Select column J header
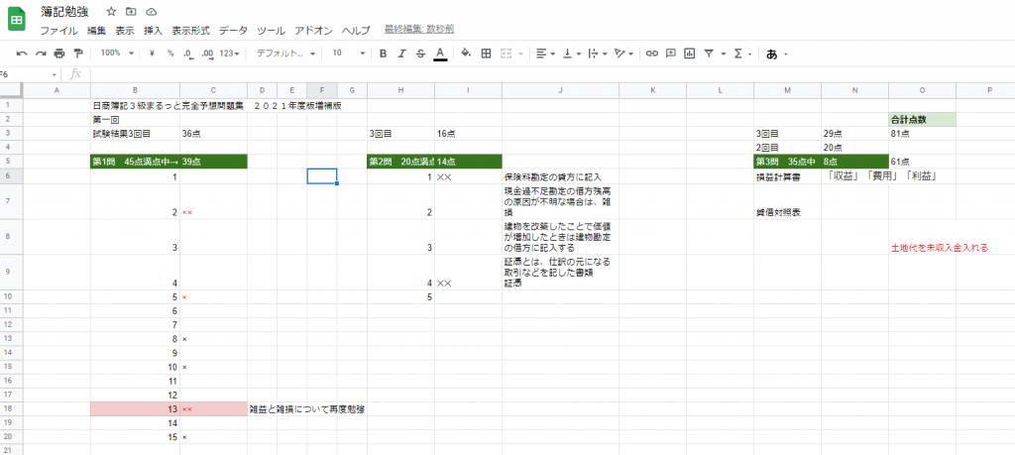Image resolution: width=1015 pixels, height=455 pixels. pyautogui.click(x=560, y=90)
